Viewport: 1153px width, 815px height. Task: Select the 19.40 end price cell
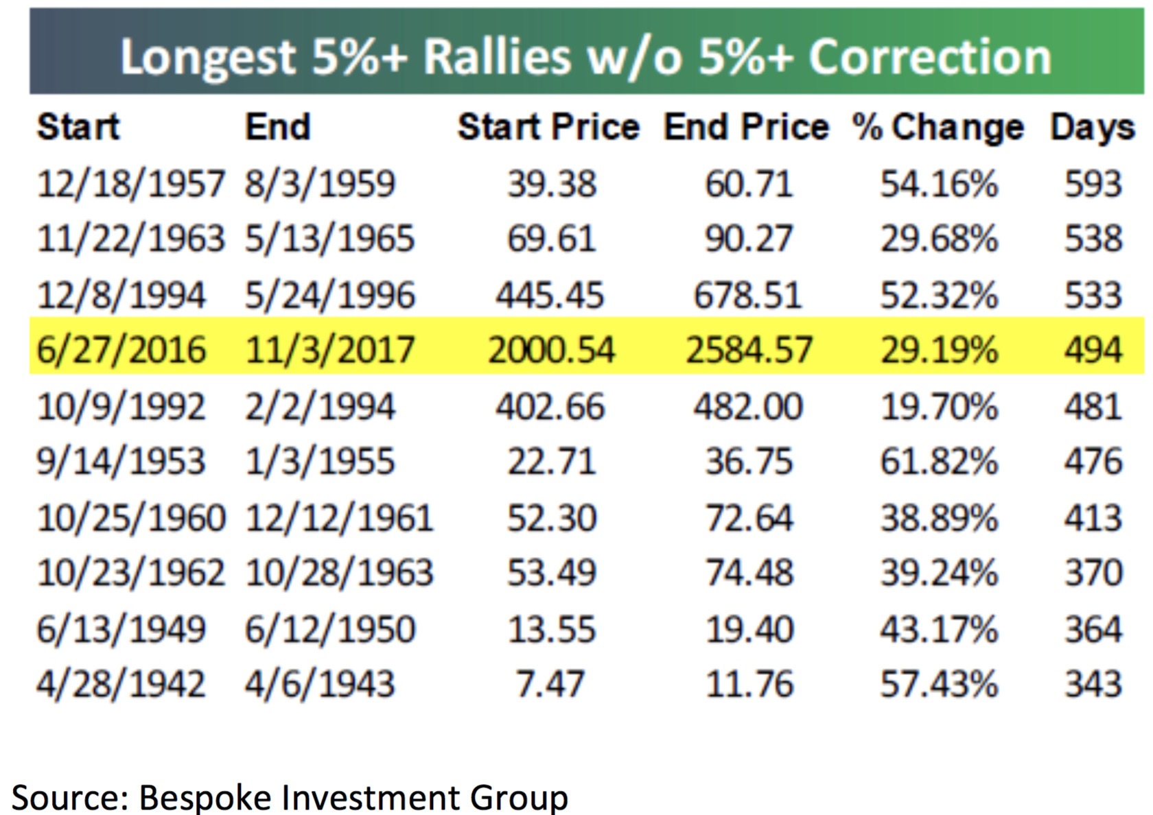pyautogui.click(x=749, y=629)
